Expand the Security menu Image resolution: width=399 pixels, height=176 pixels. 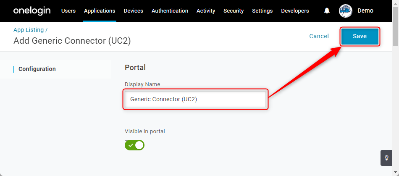[234, 11]
